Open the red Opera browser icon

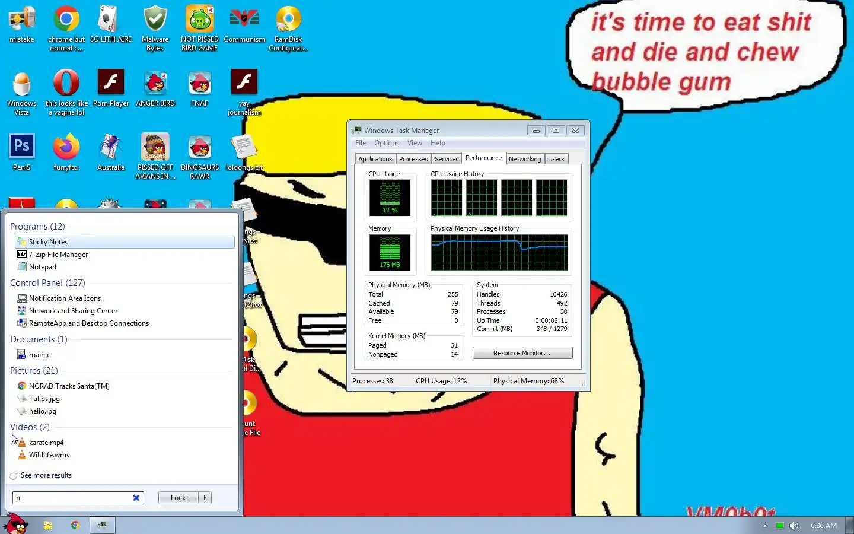[66, 92]
